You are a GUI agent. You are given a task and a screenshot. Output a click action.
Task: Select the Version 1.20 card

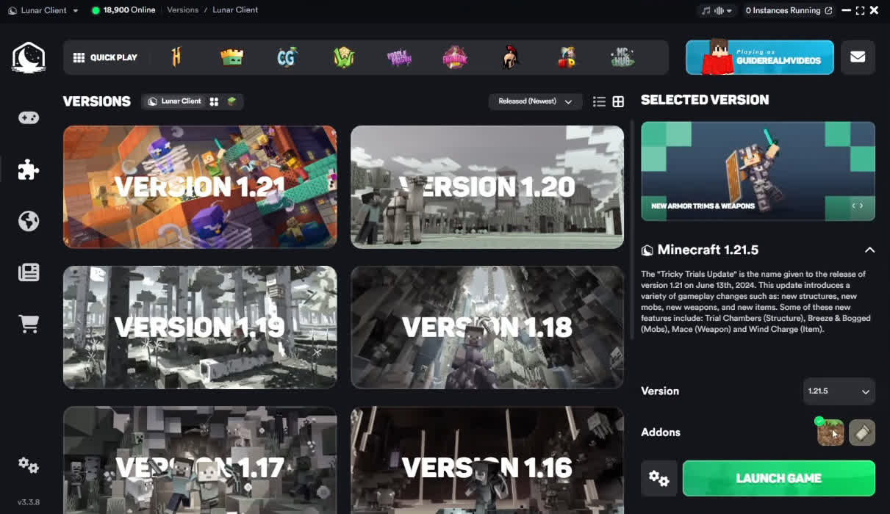[487, 187]
